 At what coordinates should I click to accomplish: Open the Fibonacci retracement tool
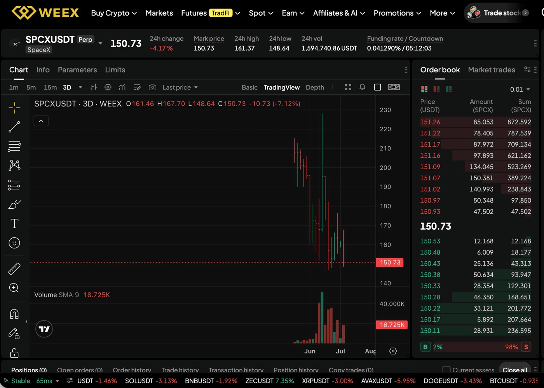(14, 146)
